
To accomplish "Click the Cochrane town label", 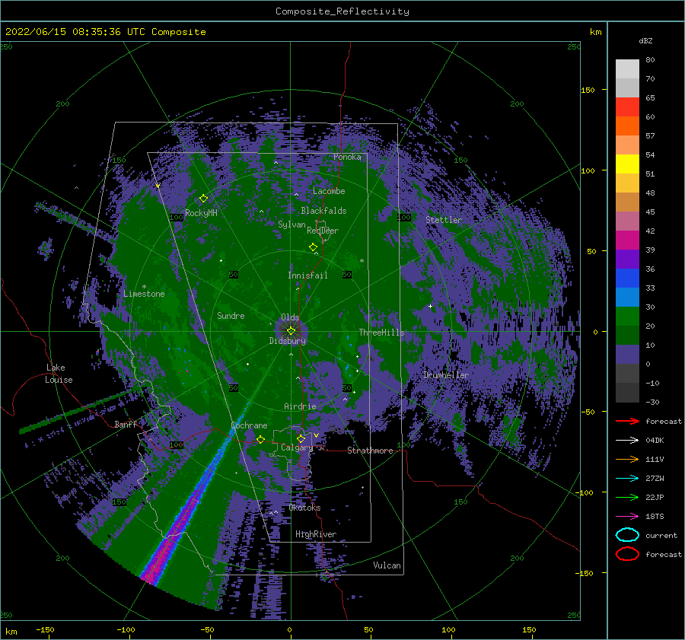I will coord(249,425).
